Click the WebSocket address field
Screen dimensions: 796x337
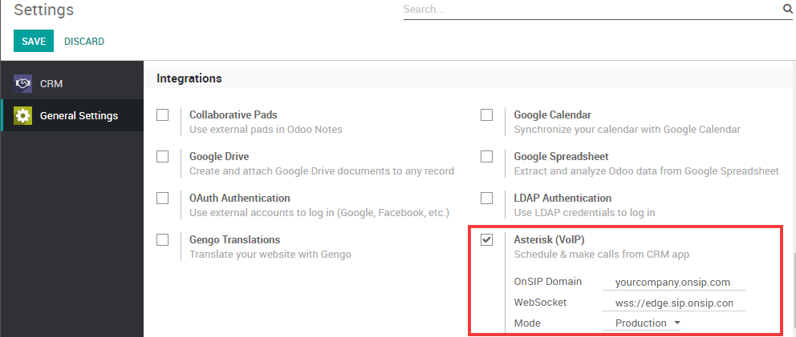[674, 303]
